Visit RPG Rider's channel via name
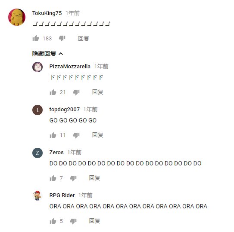This screenshot has height=232, width=234. (x=62, y=195)
